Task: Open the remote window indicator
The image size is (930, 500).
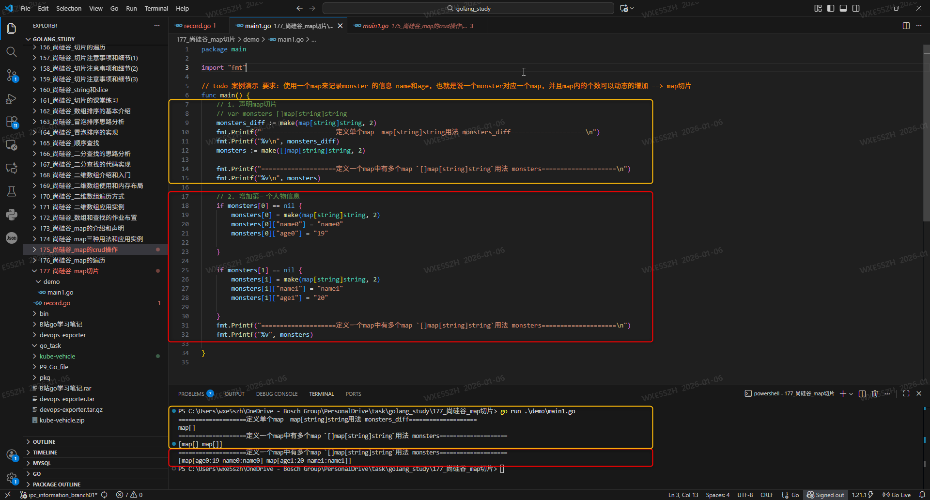Action: coord(8,495)
